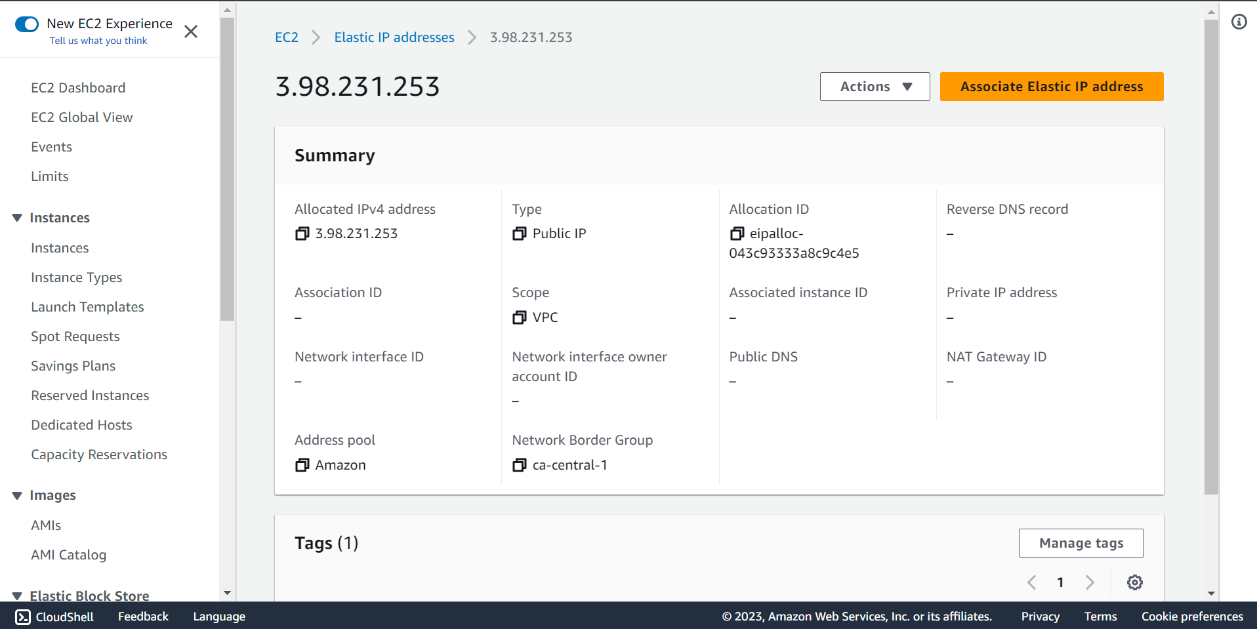
Task: Open Cookie preferences
Action: tap(1192, 617)
